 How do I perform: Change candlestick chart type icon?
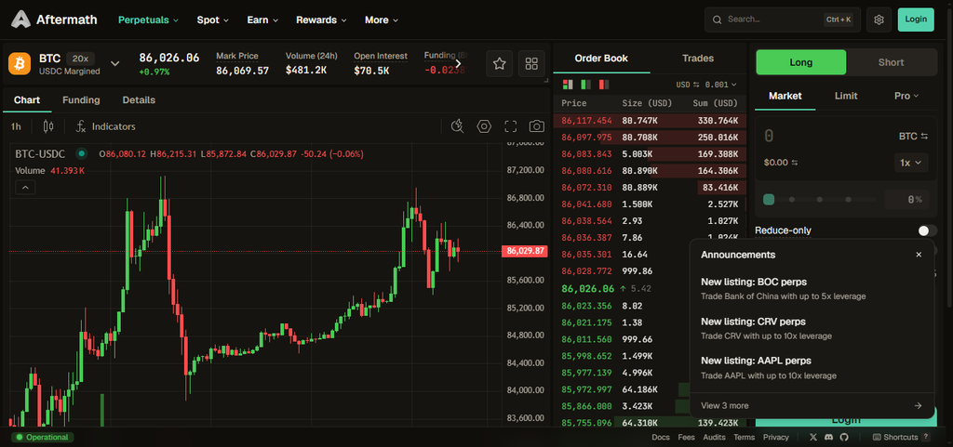coord(48,126)
